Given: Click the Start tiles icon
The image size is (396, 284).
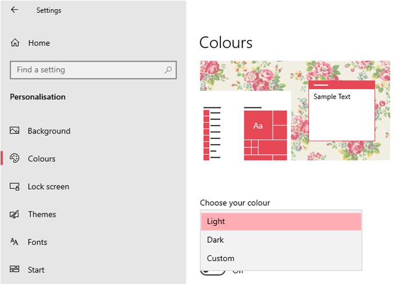Looking at the screenshot, I should (x=15, y=270).
